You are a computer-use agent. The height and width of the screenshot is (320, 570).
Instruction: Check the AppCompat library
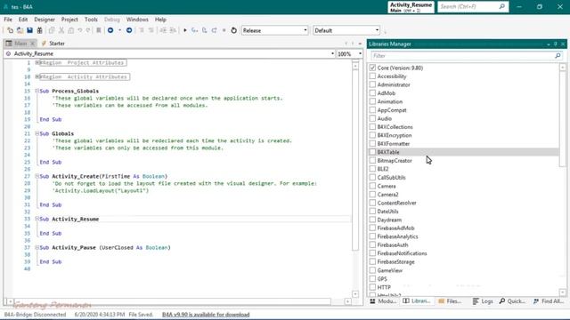point(372,110)
